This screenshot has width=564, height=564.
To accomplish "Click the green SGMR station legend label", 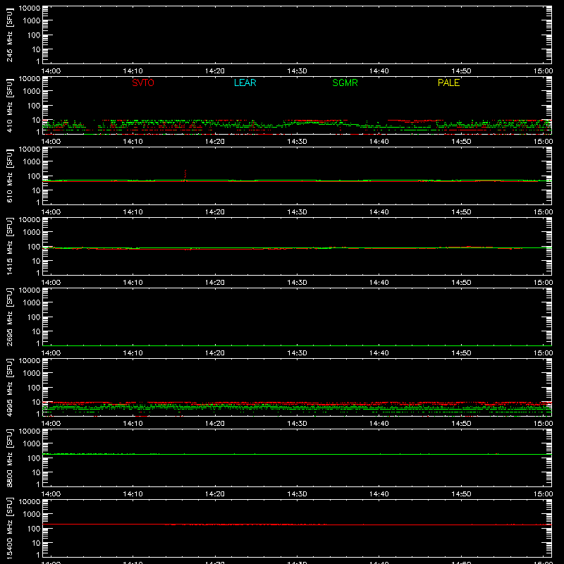I will (x=345, y=82).
